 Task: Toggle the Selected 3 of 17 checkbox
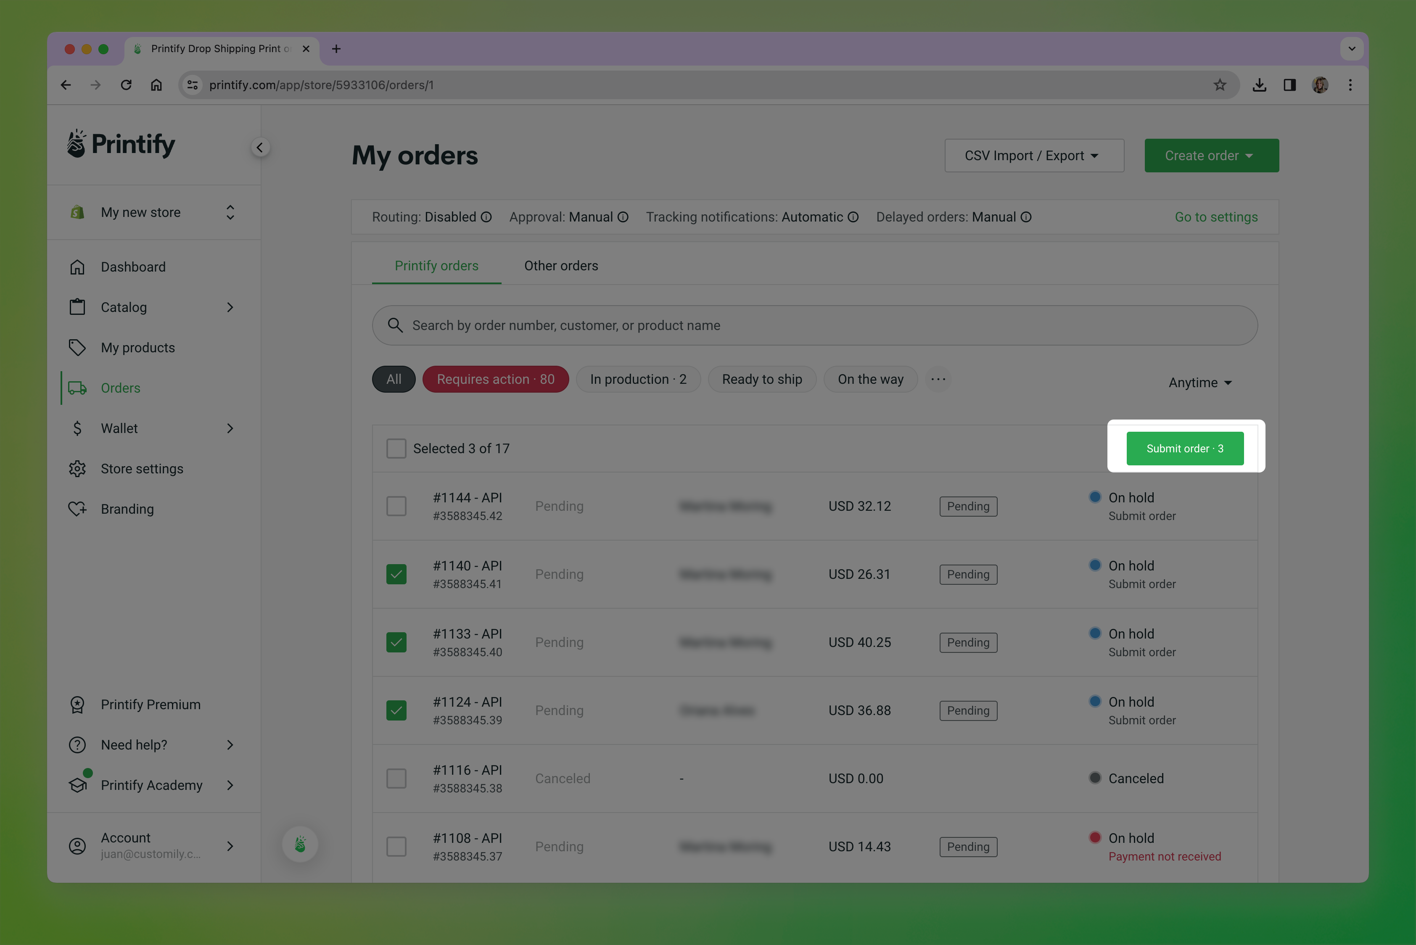[396, 449]
